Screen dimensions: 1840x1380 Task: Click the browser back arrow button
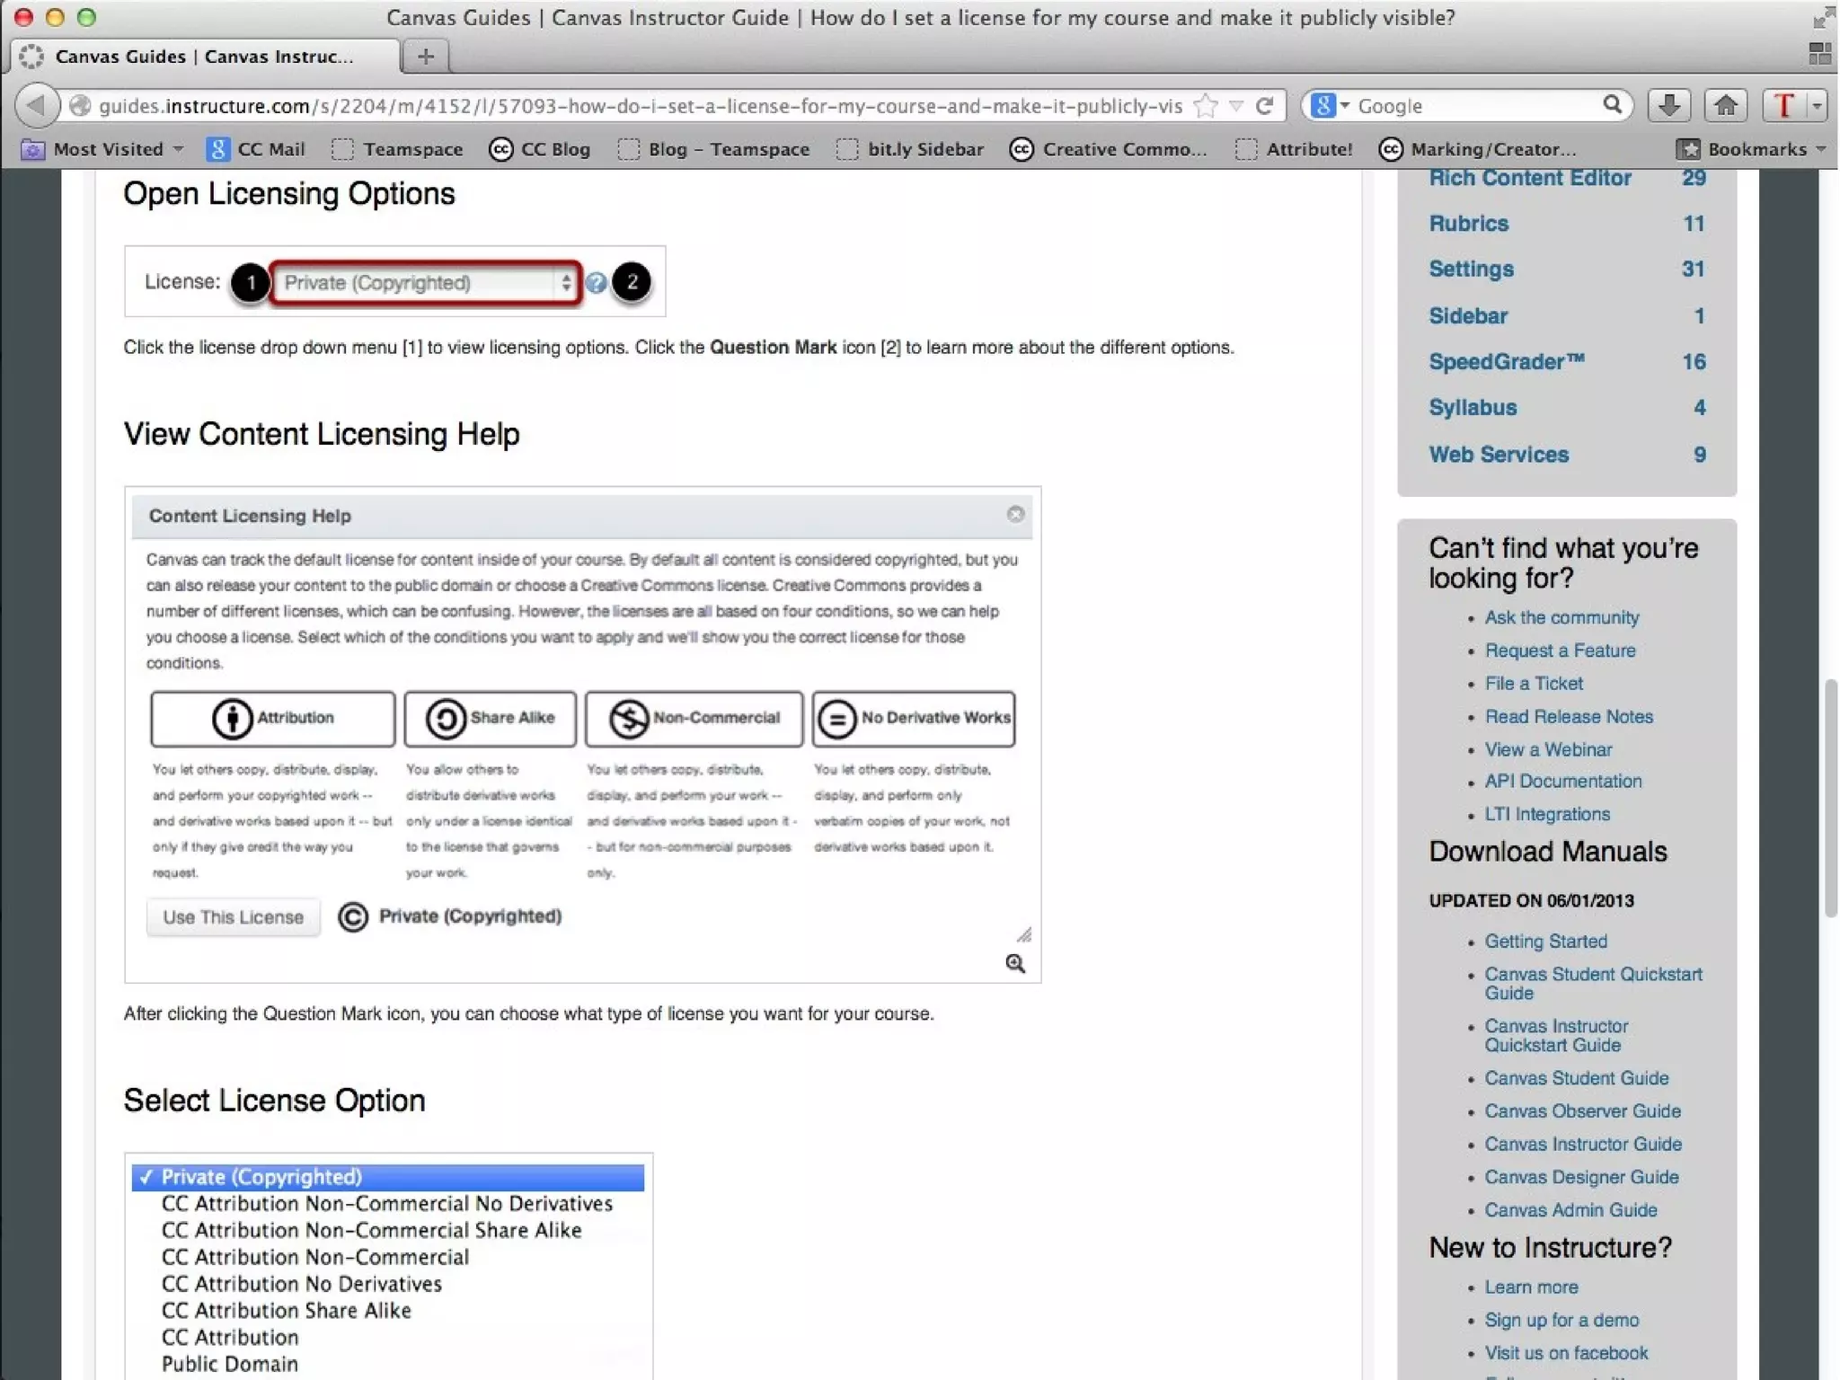pos(37,106)
